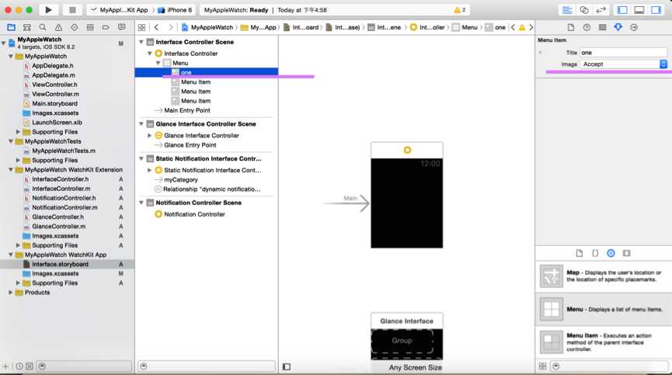This screenshot has height=375, width=672.
Task: Go forward in the jump bar history
Action: (171, 27)
